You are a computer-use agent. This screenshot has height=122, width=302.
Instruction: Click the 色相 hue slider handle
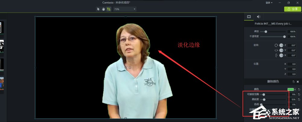pyautogui.click(x=261, y=104)
